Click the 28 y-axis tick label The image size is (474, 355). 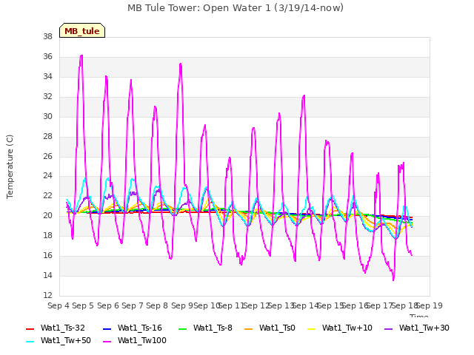(x=47, y=136)
